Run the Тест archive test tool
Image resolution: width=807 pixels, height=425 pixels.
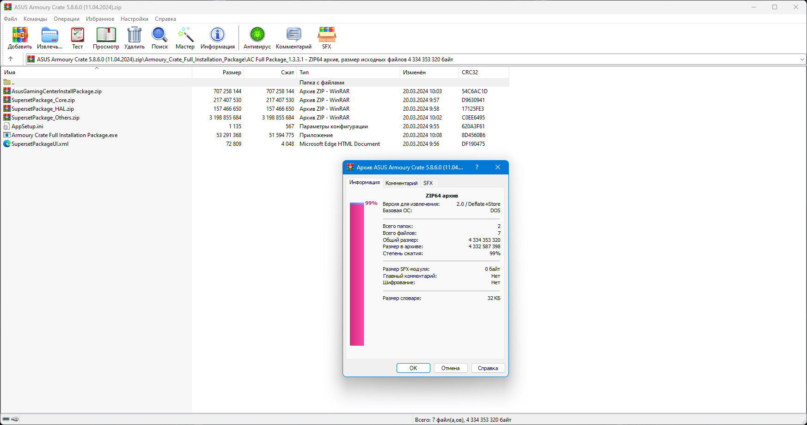tap(78, 37)
